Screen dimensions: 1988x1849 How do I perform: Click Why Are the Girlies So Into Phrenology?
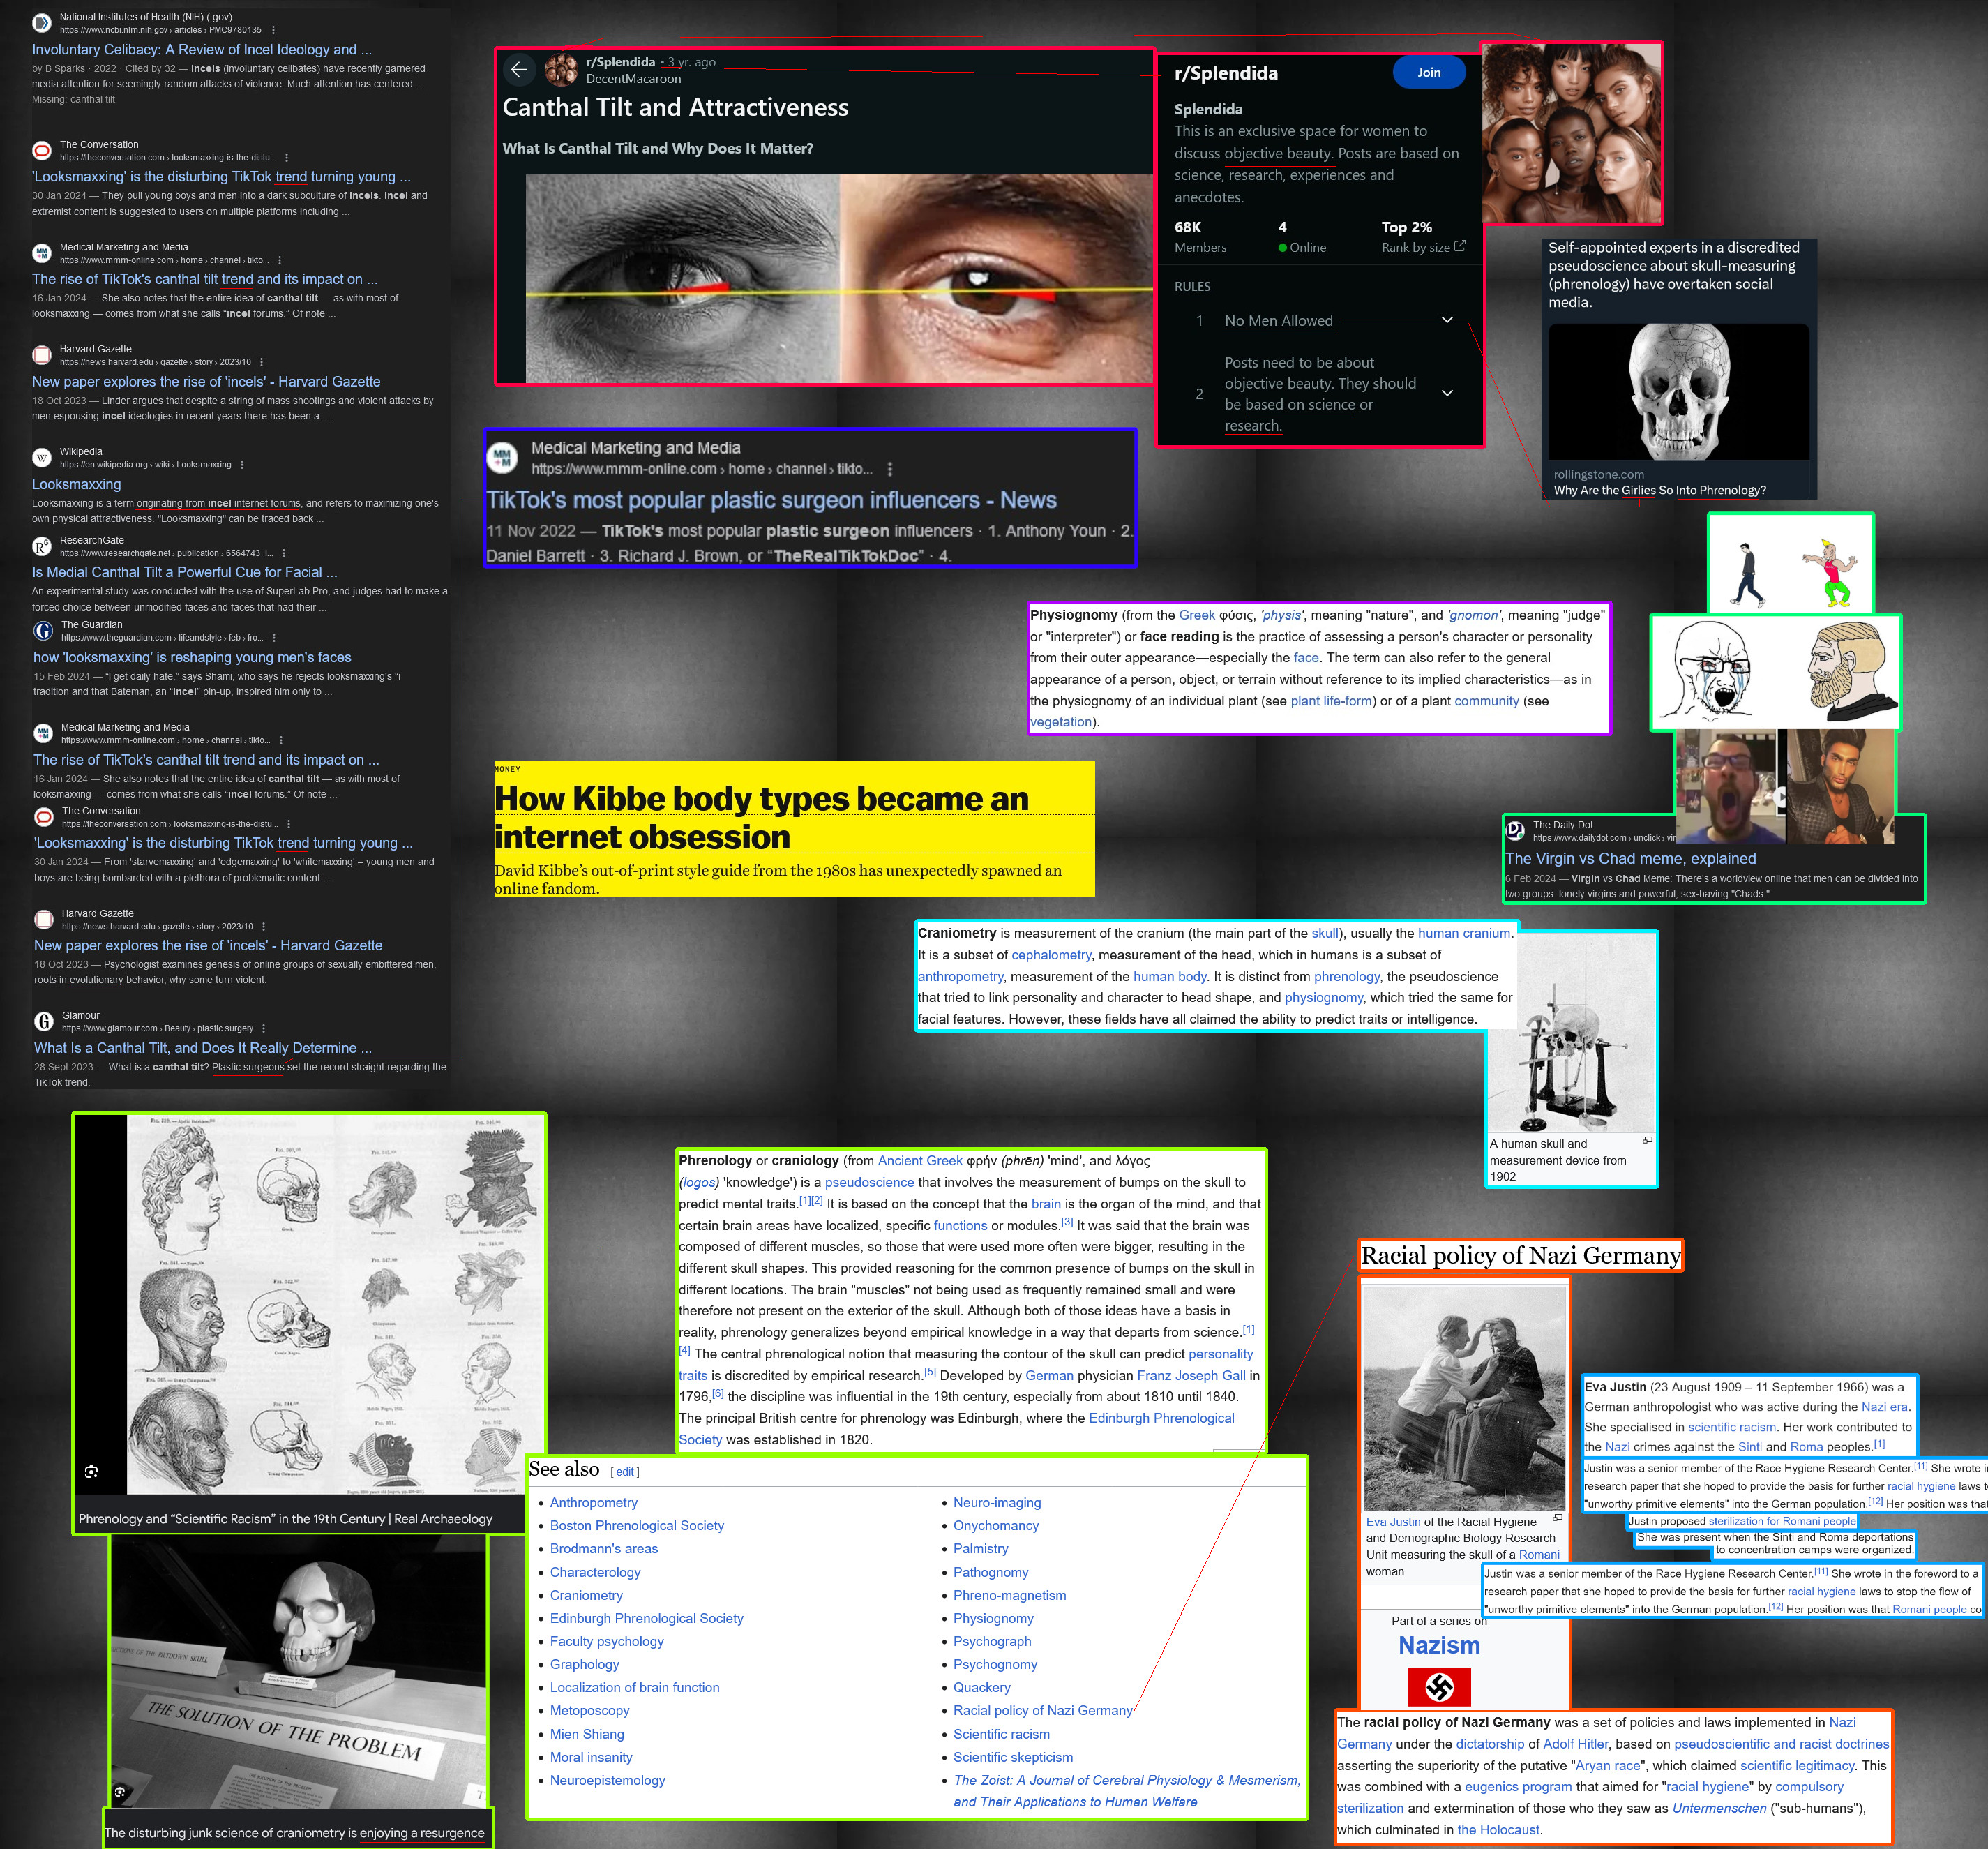1659,491
